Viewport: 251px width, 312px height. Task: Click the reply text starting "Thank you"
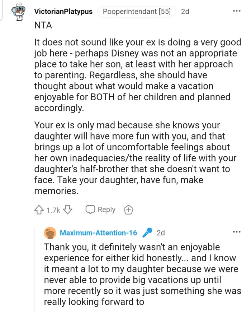point(142,274)
